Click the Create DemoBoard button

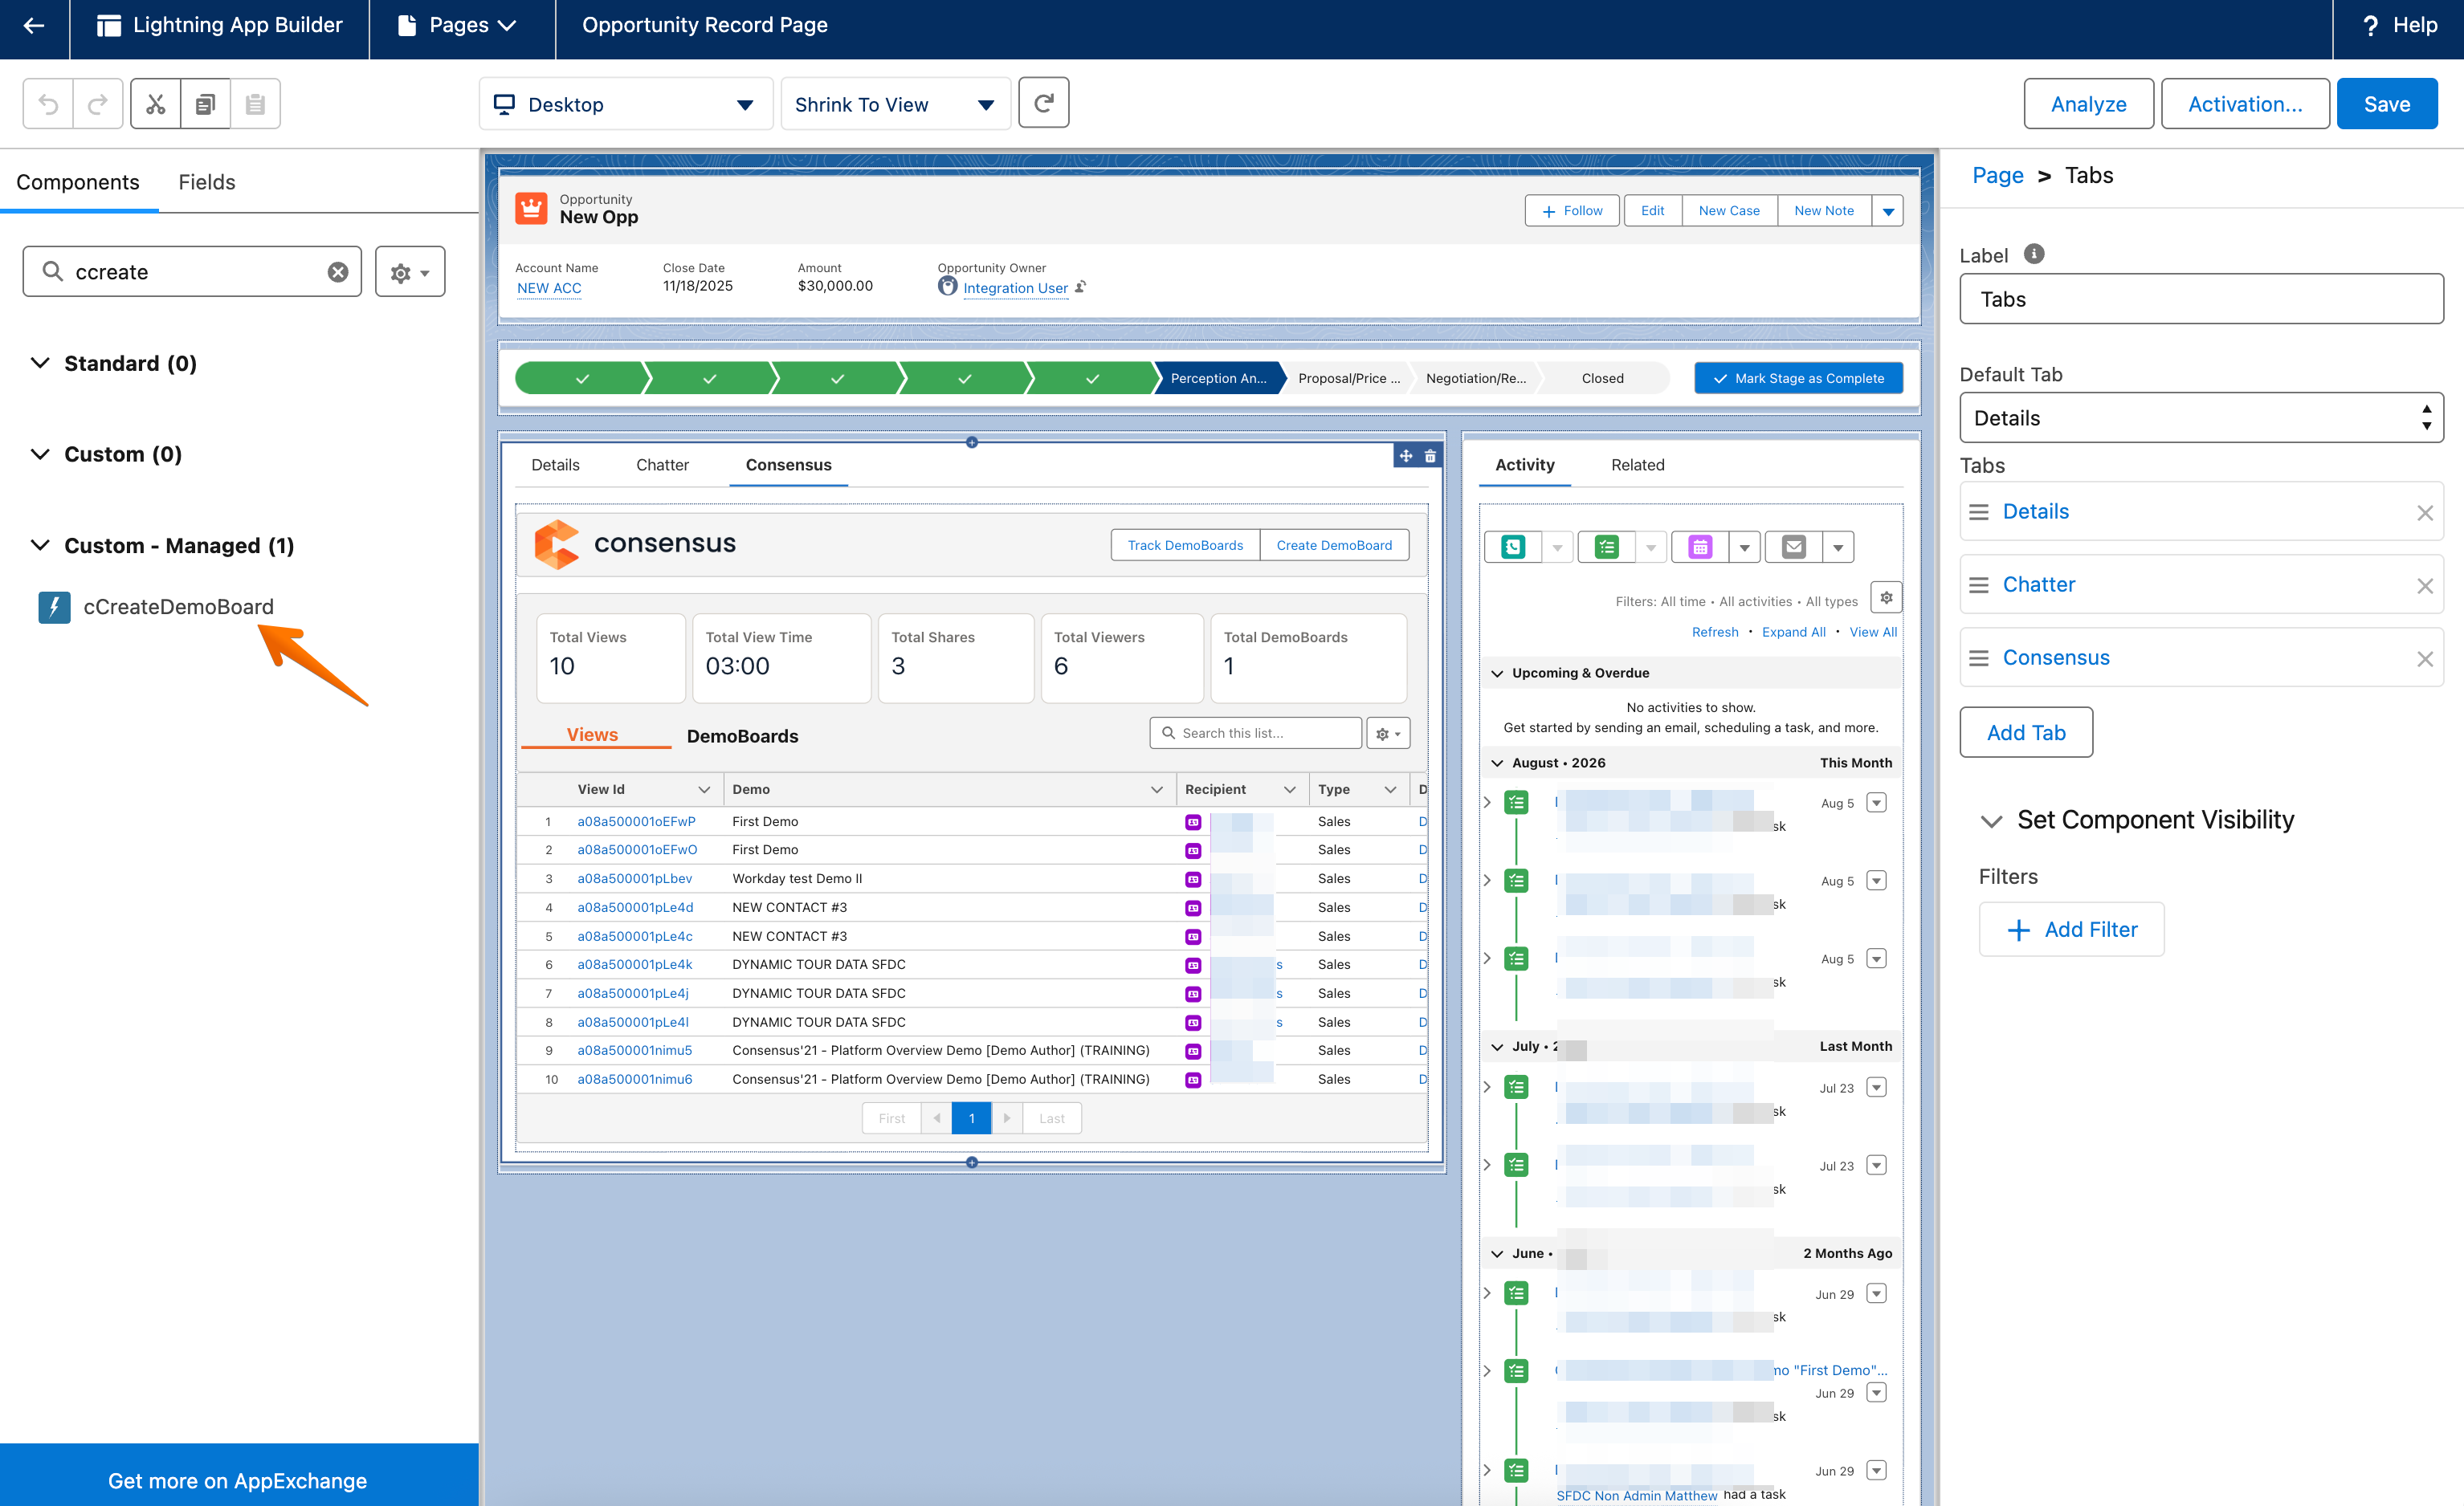pyautogui.click(x=1334, y=546)
